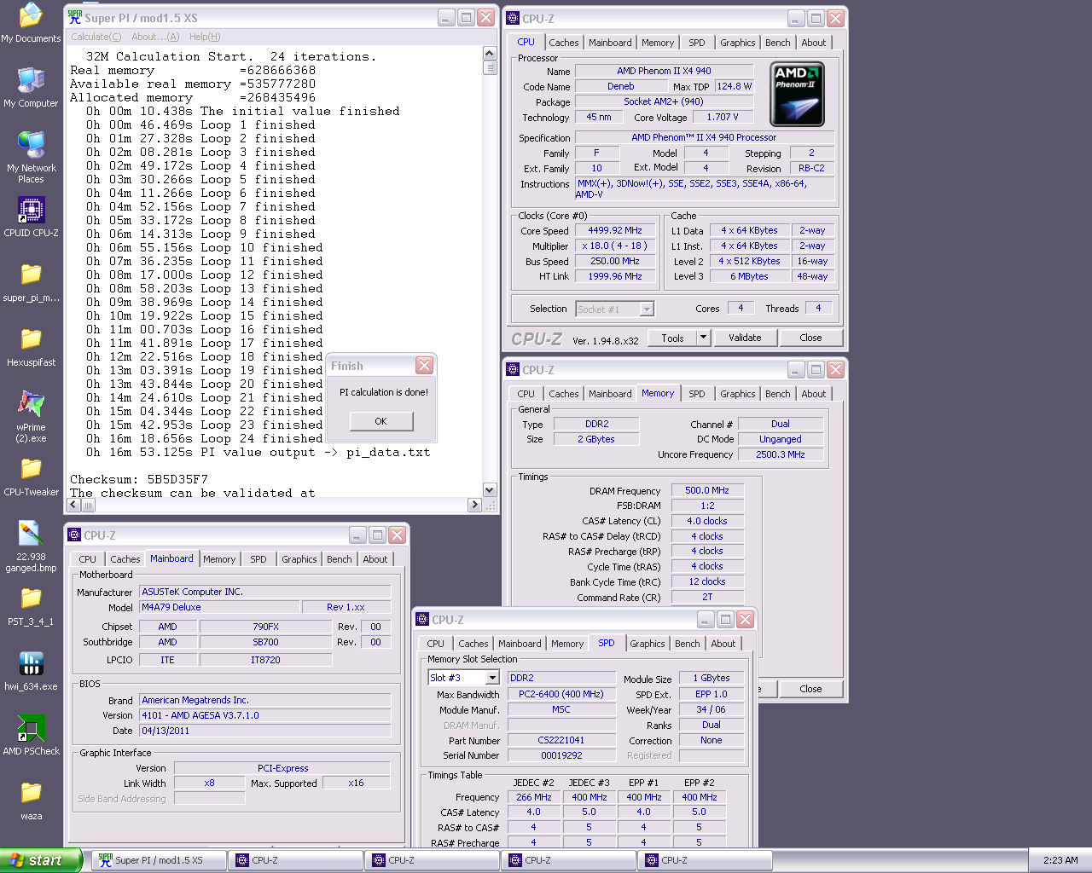Click the Uncore Frequency 2500.3 MHz value

(781, 454)
